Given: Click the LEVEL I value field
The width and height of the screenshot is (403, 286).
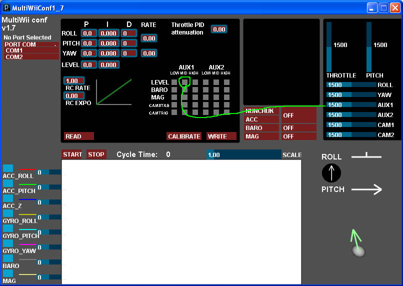Looking at the screenshot, I should click(108, 65).
